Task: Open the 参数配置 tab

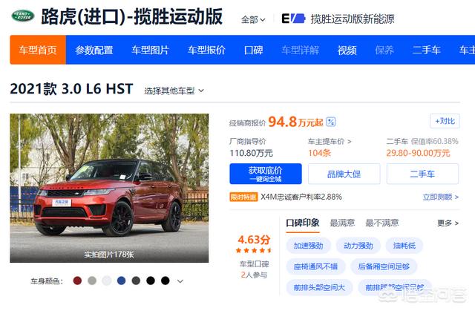Action: pyautogui.click(x=94, y=50)
